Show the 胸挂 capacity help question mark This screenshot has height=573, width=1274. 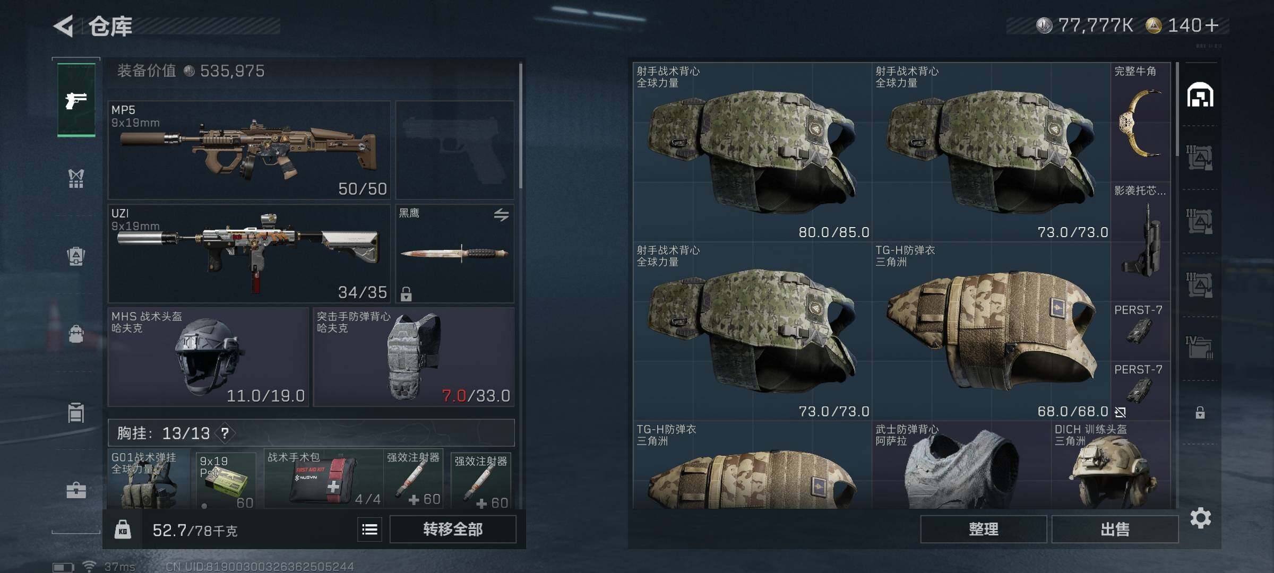(x=225, y=433)
